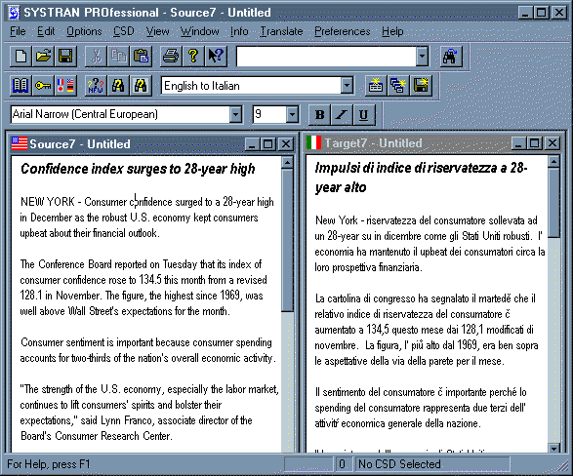Open the Window menu

pyautogui.click(x=199, y=31)
